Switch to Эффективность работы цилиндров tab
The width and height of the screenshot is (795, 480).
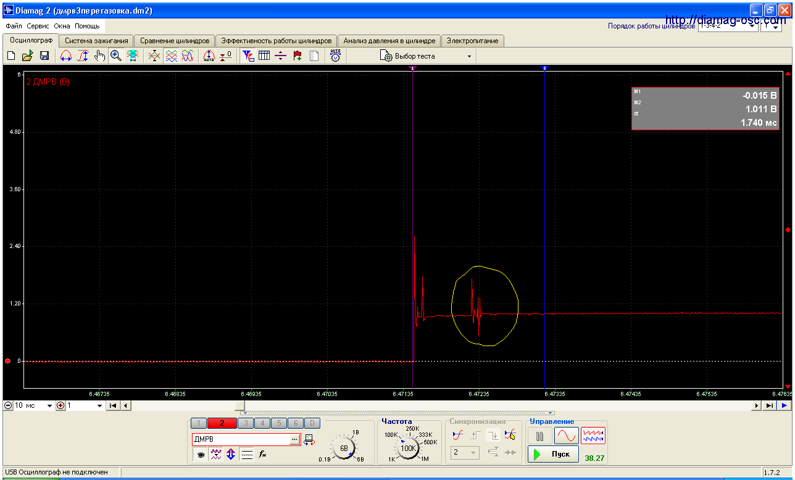(277, 41)
